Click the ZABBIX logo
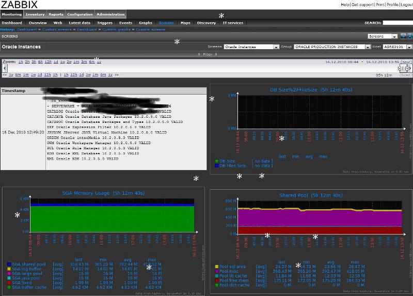This screenshot has height=296, width=413. pos(19,5)
